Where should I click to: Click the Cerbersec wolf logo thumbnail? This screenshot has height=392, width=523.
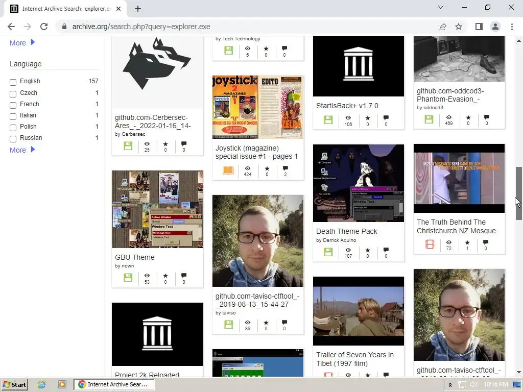click(x=157, y=72)
